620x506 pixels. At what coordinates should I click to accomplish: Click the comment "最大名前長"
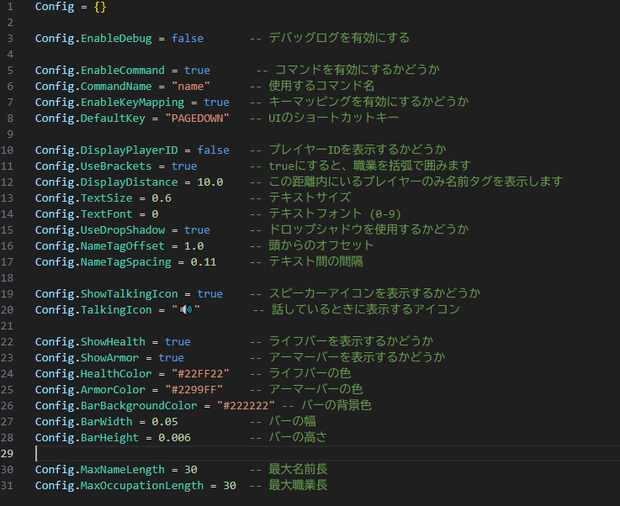point(298,469)
